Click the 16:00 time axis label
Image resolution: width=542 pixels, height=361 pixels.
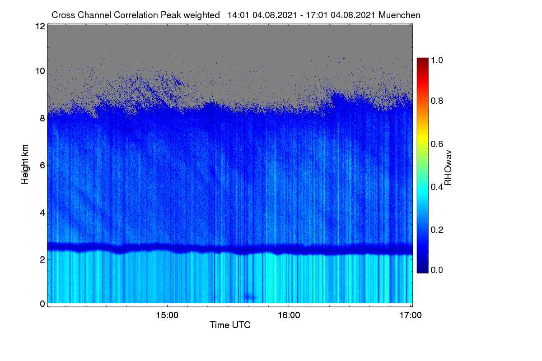click(x=289, y=315)
